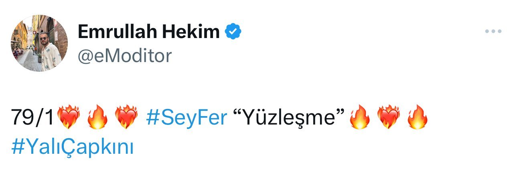Click the heart-on-fire emoji between the last two flames
The image size is (515, 189).
[389, 118]
